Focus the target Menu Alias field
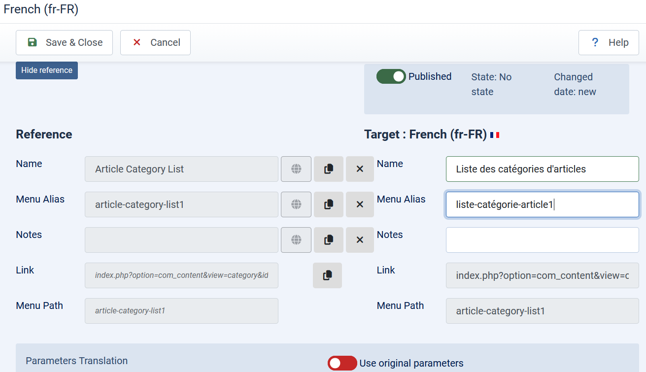This screenshot has height=372, width=646. coord(542,204)
